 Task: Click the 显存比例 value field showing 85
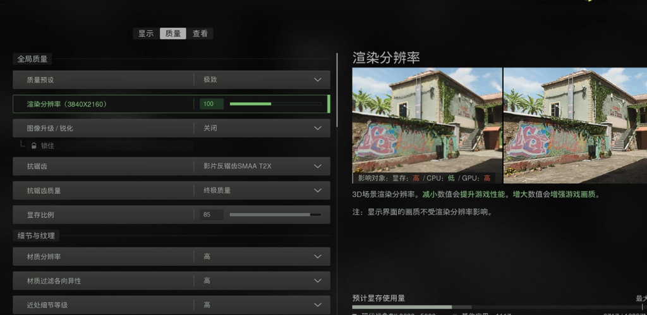211,215
